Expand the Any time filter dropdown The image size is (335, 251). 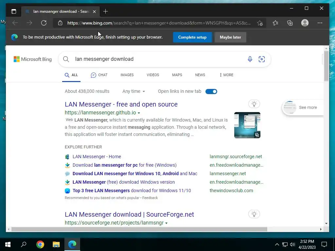click(x=134, y=92)
